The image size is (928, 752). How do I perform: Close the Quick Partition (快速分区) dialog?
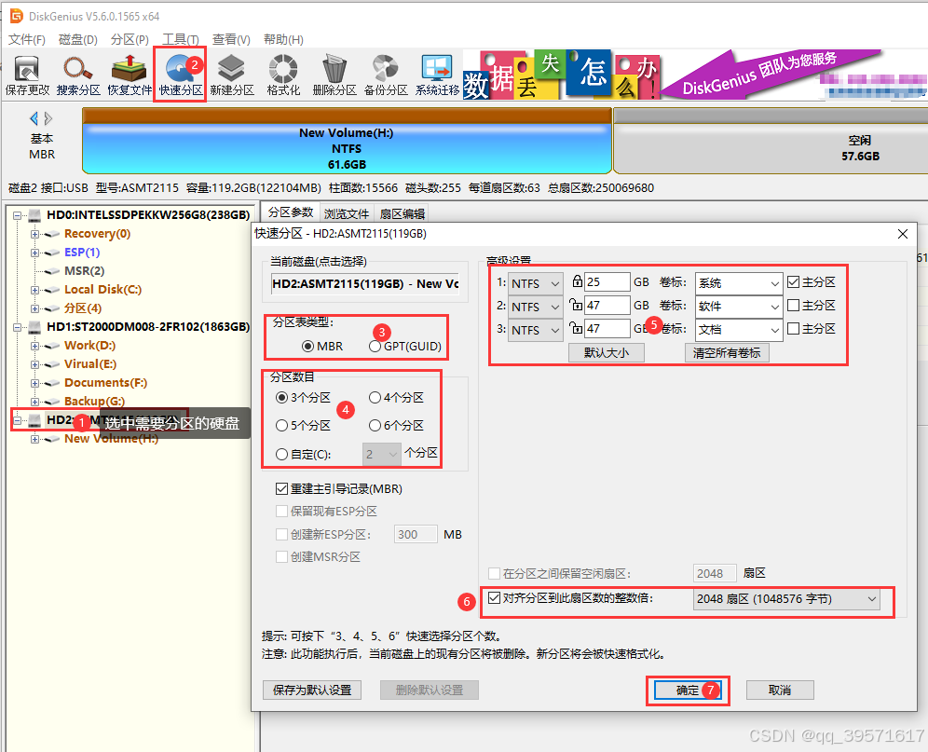(903, 234)
